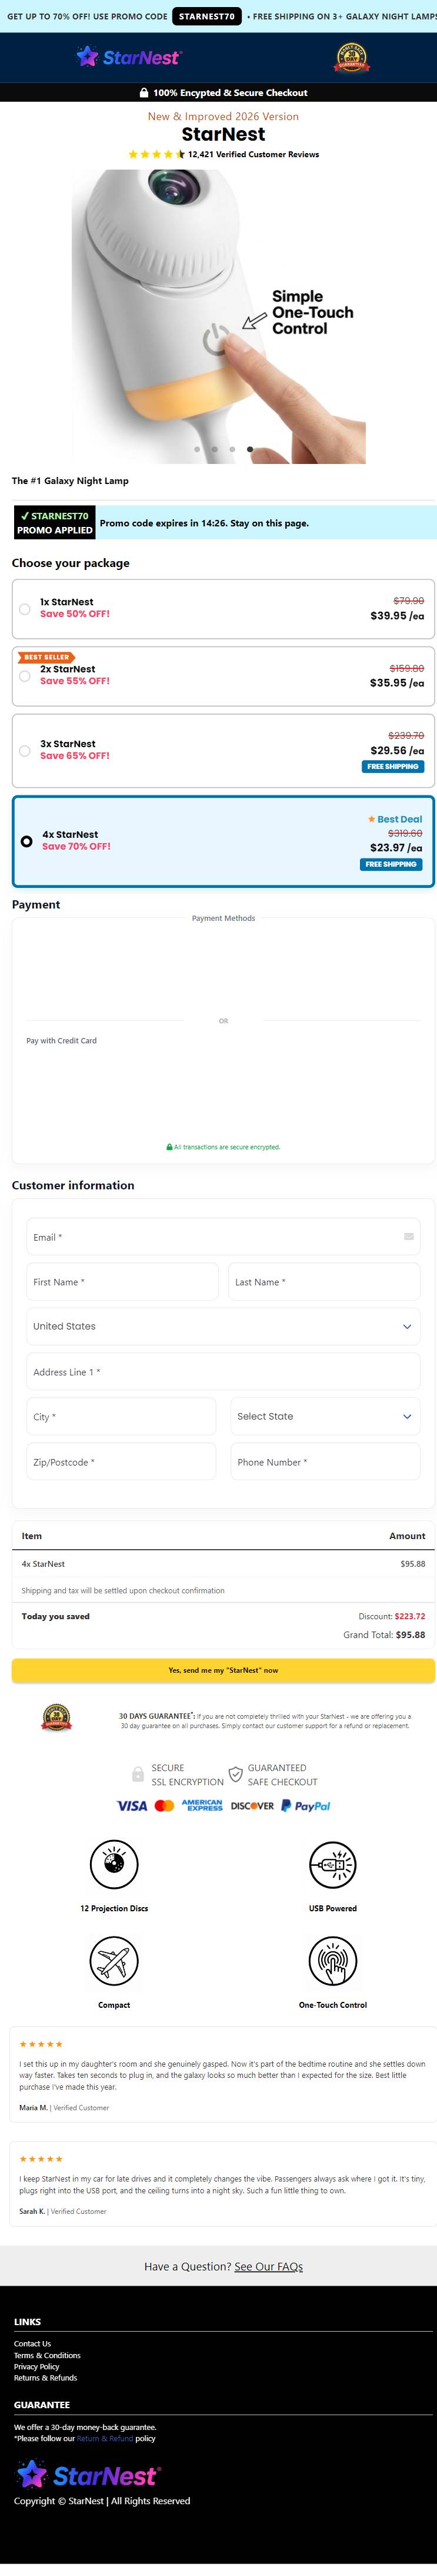Viewport: 437px width, 2576px height.
Task: Open the United States country dropdown
Action: pyautogui.click(x=223, y=1326)
